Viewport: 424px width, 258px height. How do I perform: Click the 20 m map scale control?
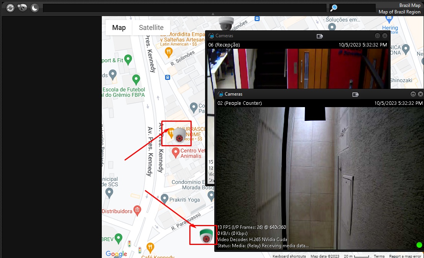[x=356, y=256]
